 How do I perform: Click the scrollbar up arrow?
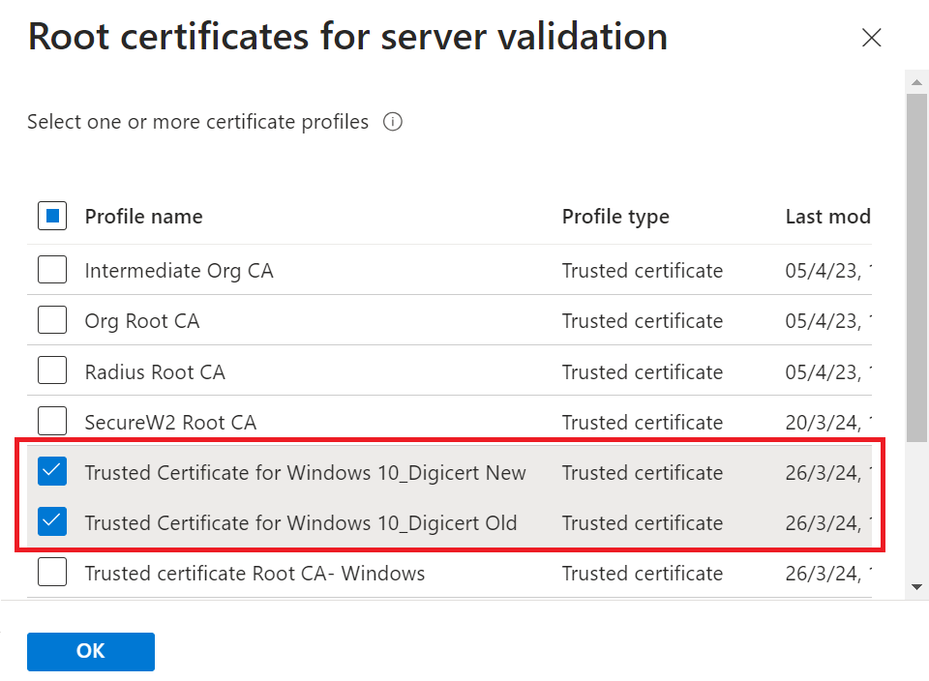(x=916, y=82)
